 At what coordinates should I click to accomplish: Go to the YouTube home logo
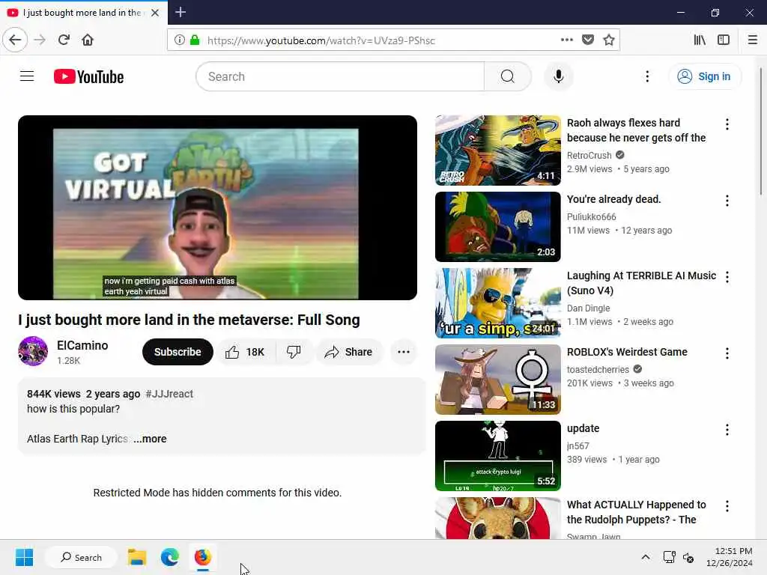tap(88, 77)
